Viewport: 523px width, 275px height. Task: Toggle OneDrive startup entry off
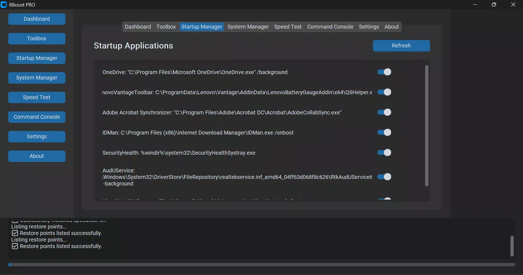(x=384, y=72)
